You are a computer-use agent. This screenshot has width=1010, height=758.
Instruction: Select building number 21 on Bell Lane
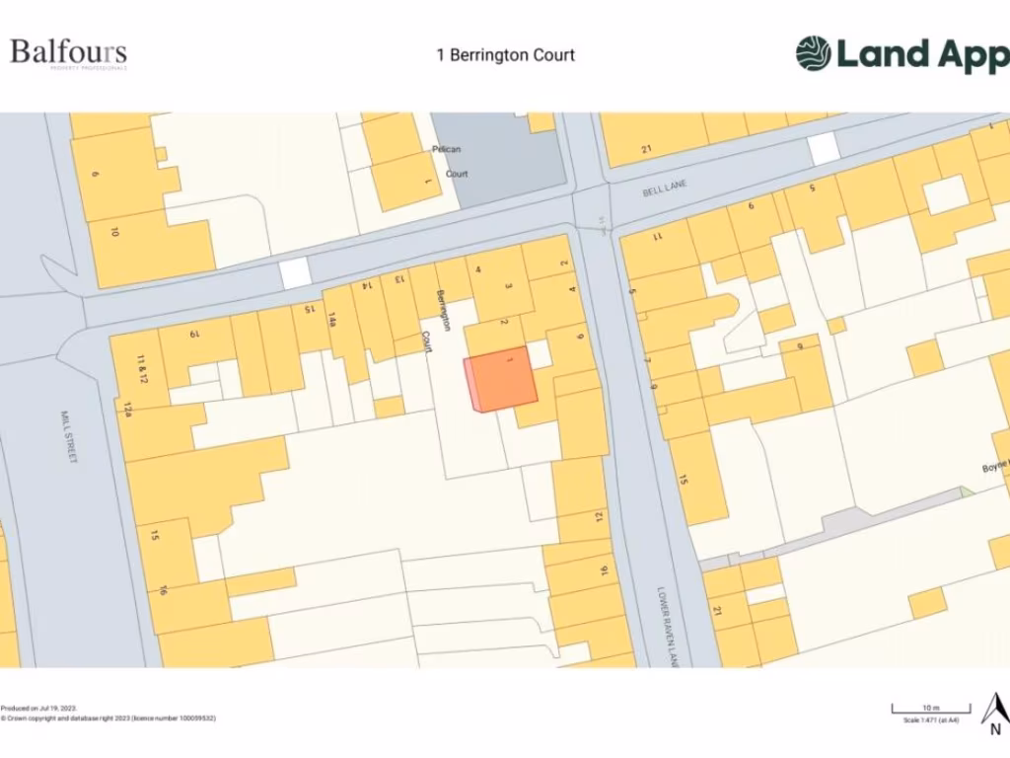pos(647,150)
